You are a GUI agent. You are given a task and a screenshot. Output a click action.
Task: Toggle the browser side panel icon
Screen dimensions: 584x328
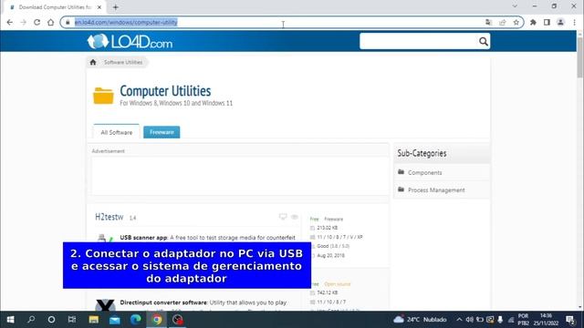[547, 22]
